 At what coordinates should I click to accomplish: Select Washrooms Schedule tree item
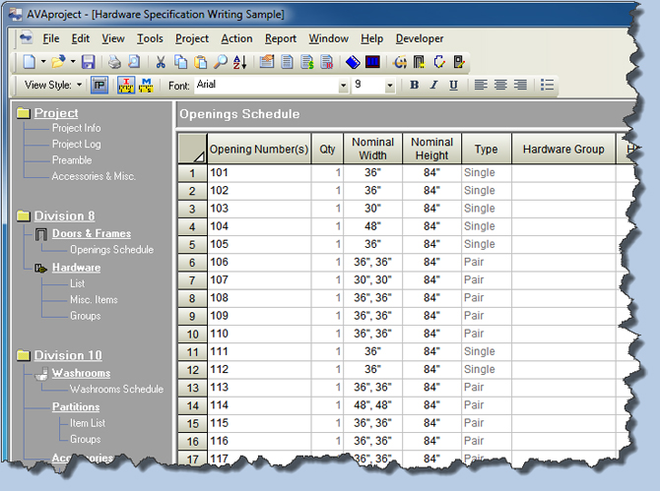(116, 390)
